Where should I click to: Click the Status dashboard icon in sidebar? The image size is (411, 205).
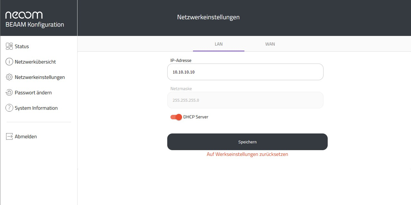click(9, 46)
